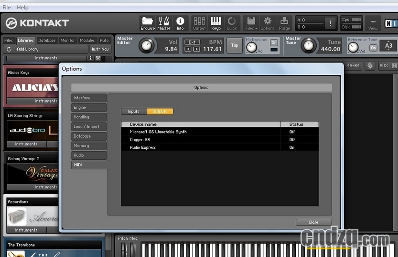The height and width of the screenshot is (257, 398).
Task: Click the panic exclamation button
Action: point(330,23)
